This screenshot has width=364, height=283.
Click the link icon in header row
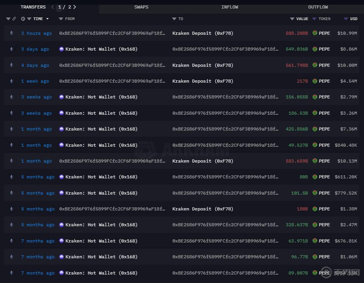(x=14, y=19)
